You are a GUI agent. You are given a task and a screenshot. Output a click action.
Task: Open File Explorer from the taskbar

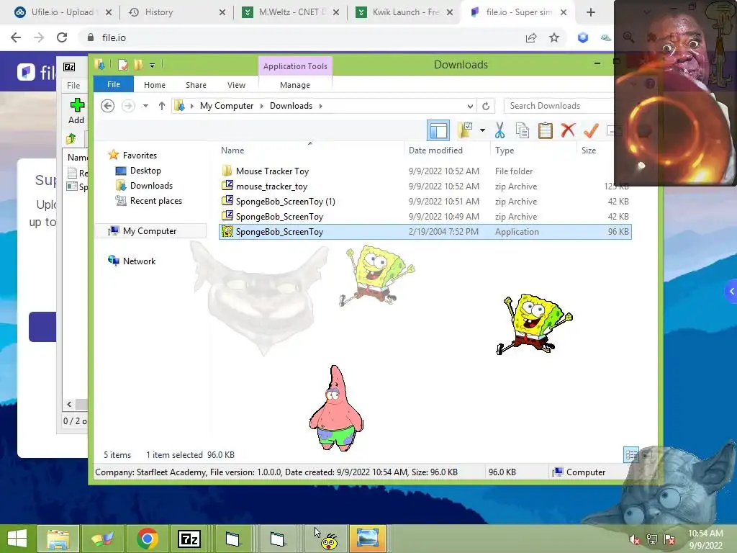[x=58, y=539]
